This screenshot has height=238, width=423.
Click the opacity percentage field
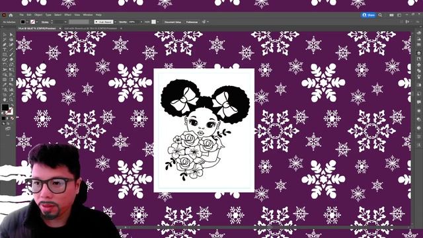(x=134, y=22)
